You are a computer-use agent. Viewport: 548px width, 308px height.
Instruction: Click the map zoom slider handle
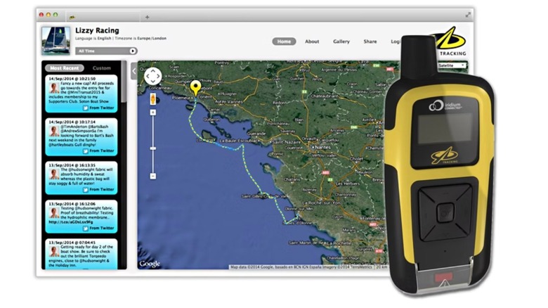tap(153, 148)
